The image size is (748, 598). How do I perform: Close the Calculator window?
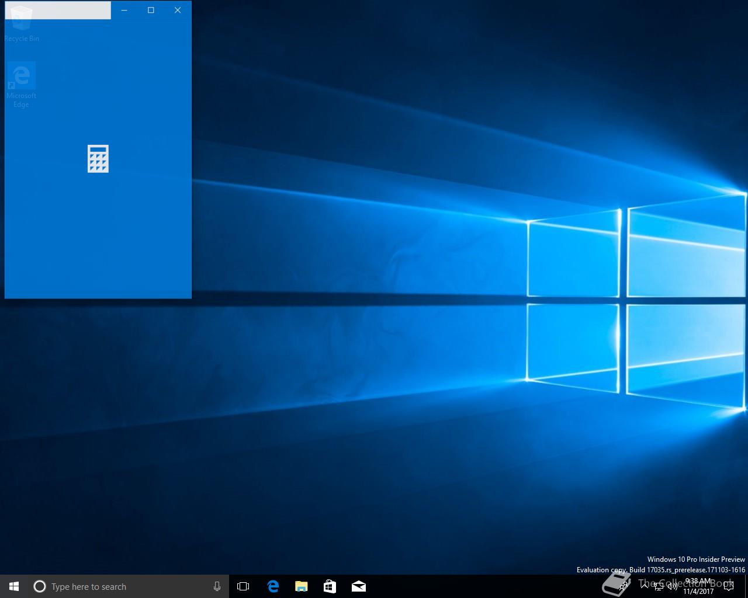pos(178,10)
